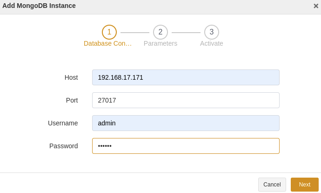Select connector line between steps 2 and 3
This screenshot has width=321, height=193.
coord(186,33)
